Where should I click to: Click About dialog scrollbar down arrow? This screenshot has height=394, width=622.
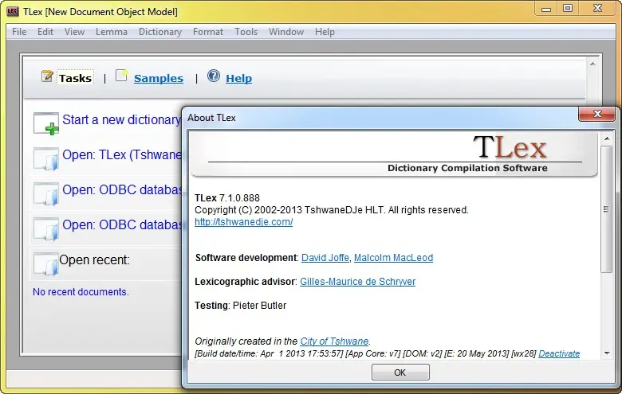607,353
